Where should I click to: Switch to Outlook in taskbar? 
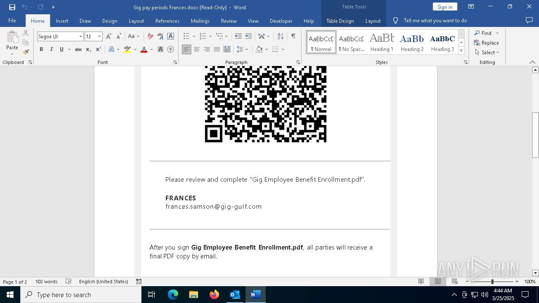[x=235, y=295]
